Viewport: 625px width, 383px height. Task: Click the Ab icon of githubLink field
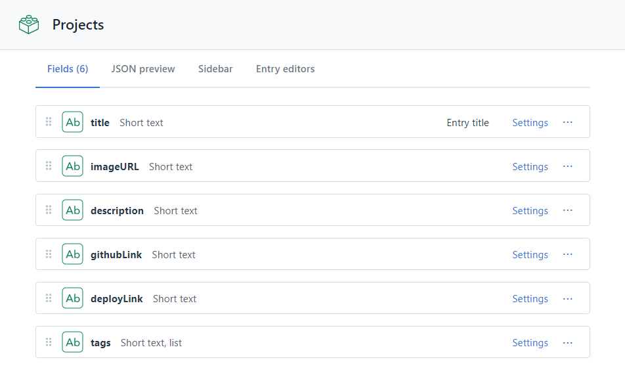[x=72, y=254]
